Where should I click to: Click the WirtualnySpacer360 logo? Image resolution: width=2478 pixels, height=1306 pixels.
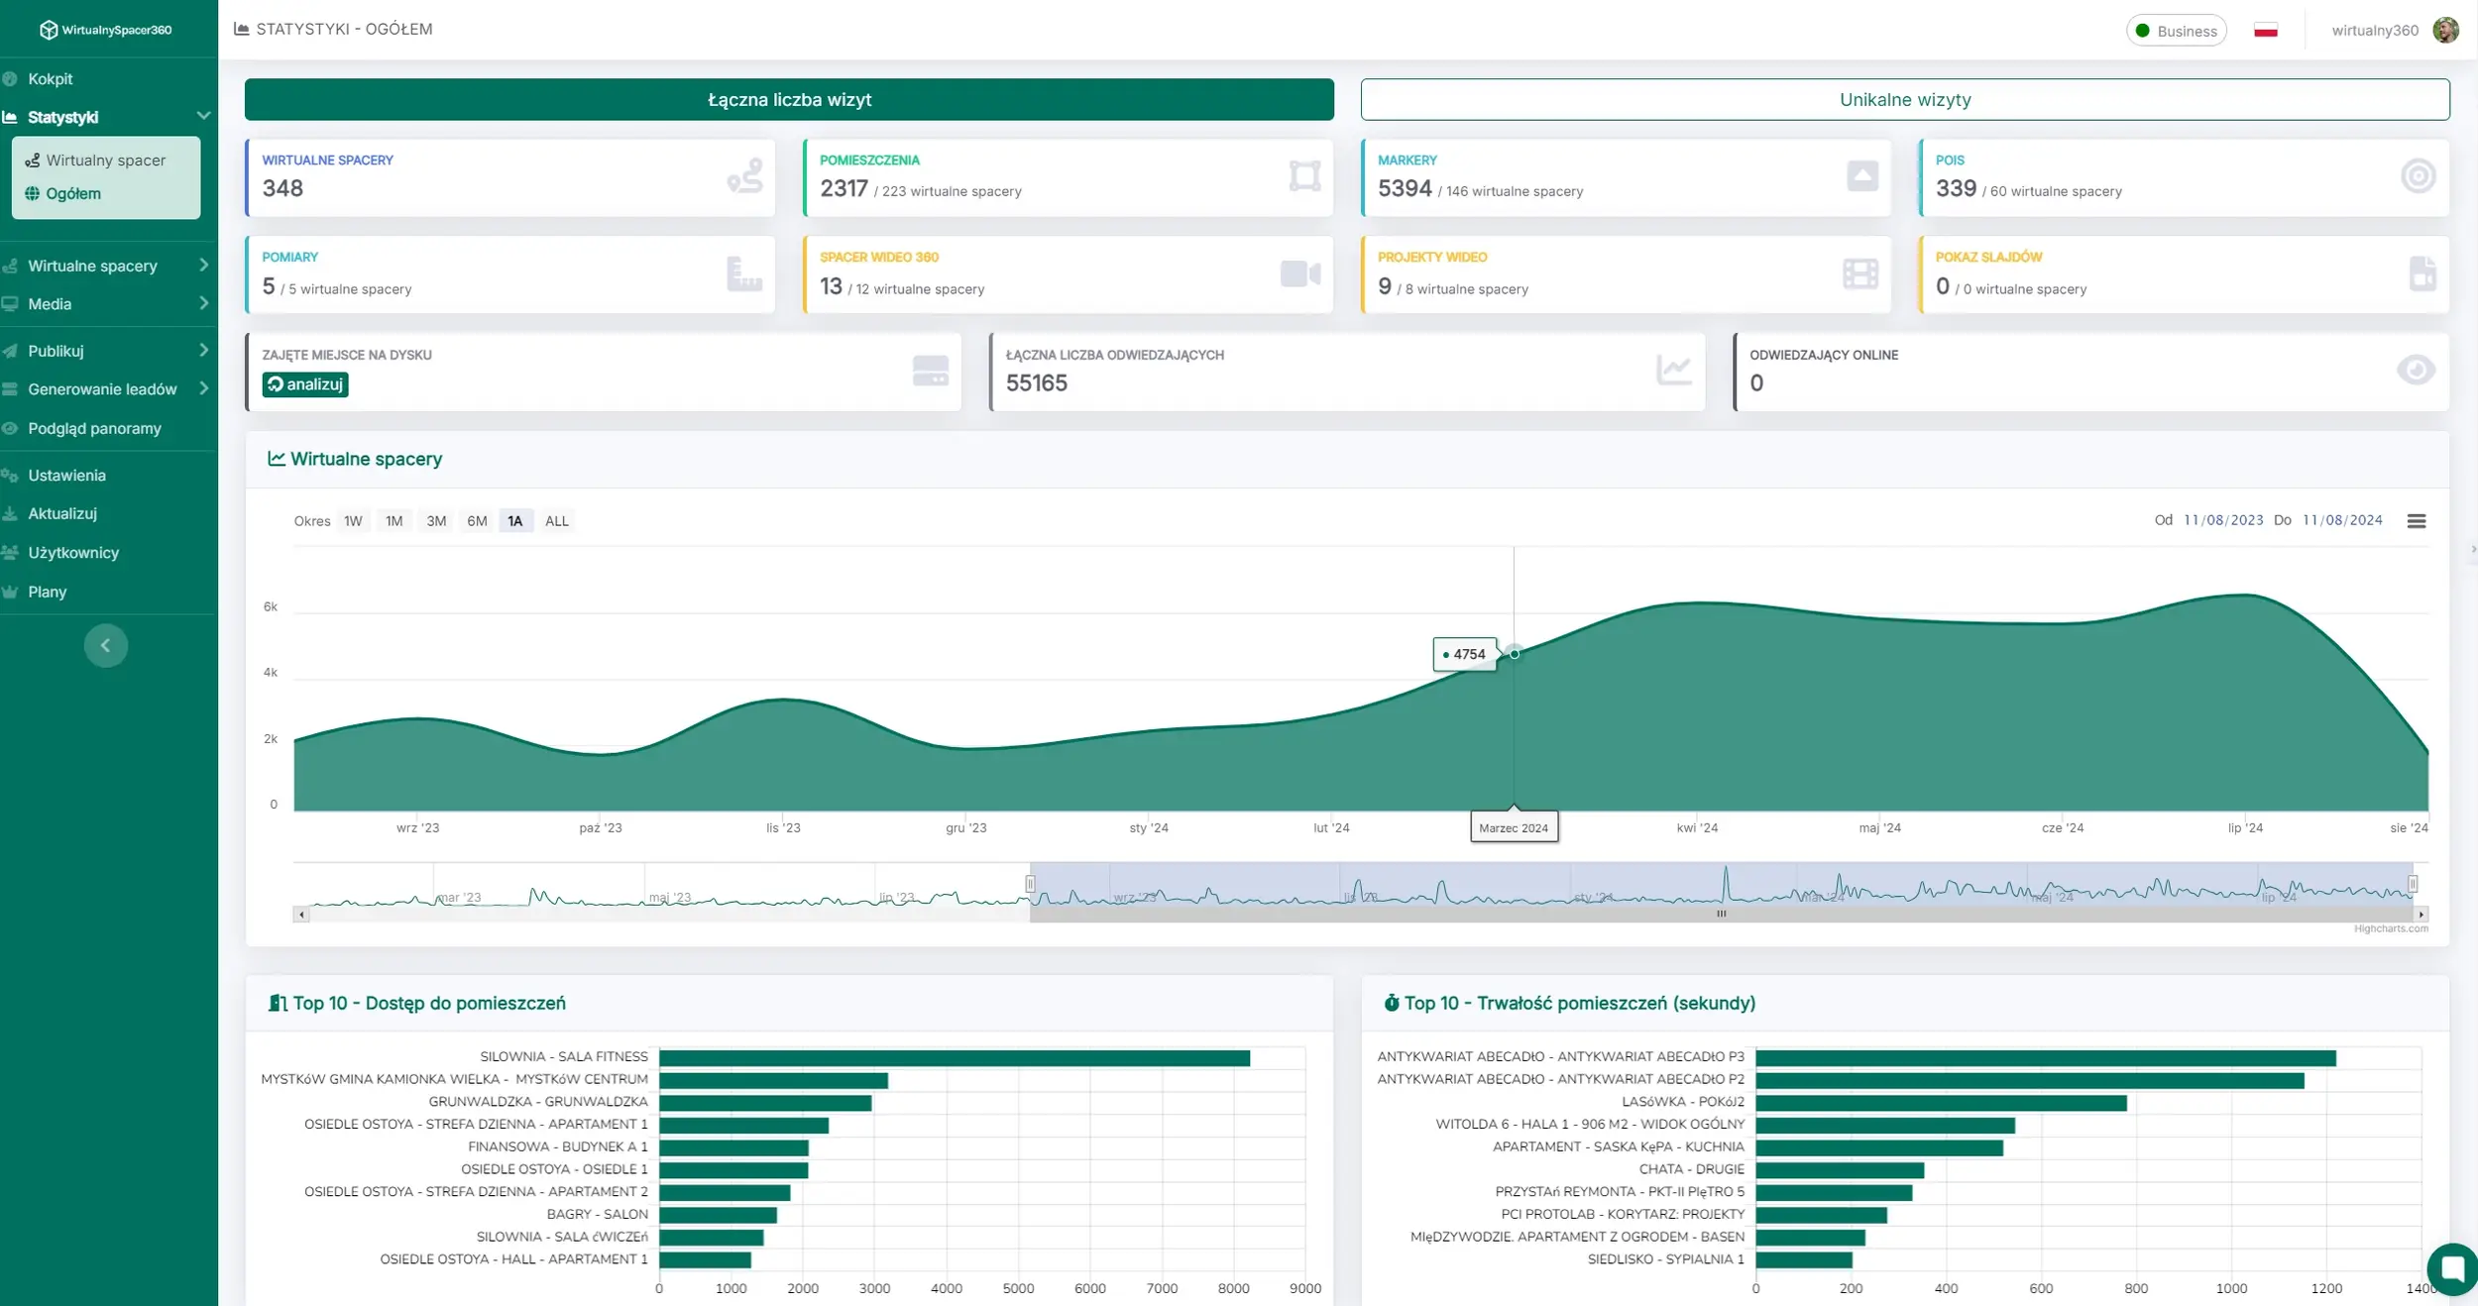(x=106, y=30)
